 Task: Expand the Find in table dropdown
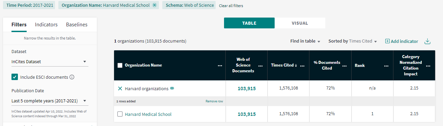[305, 41]
